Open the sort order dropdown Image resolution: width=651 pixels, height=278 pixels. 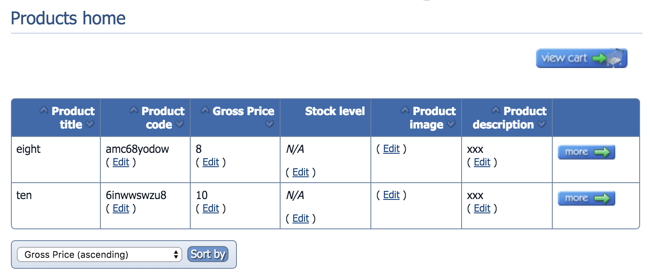(99, 254)
